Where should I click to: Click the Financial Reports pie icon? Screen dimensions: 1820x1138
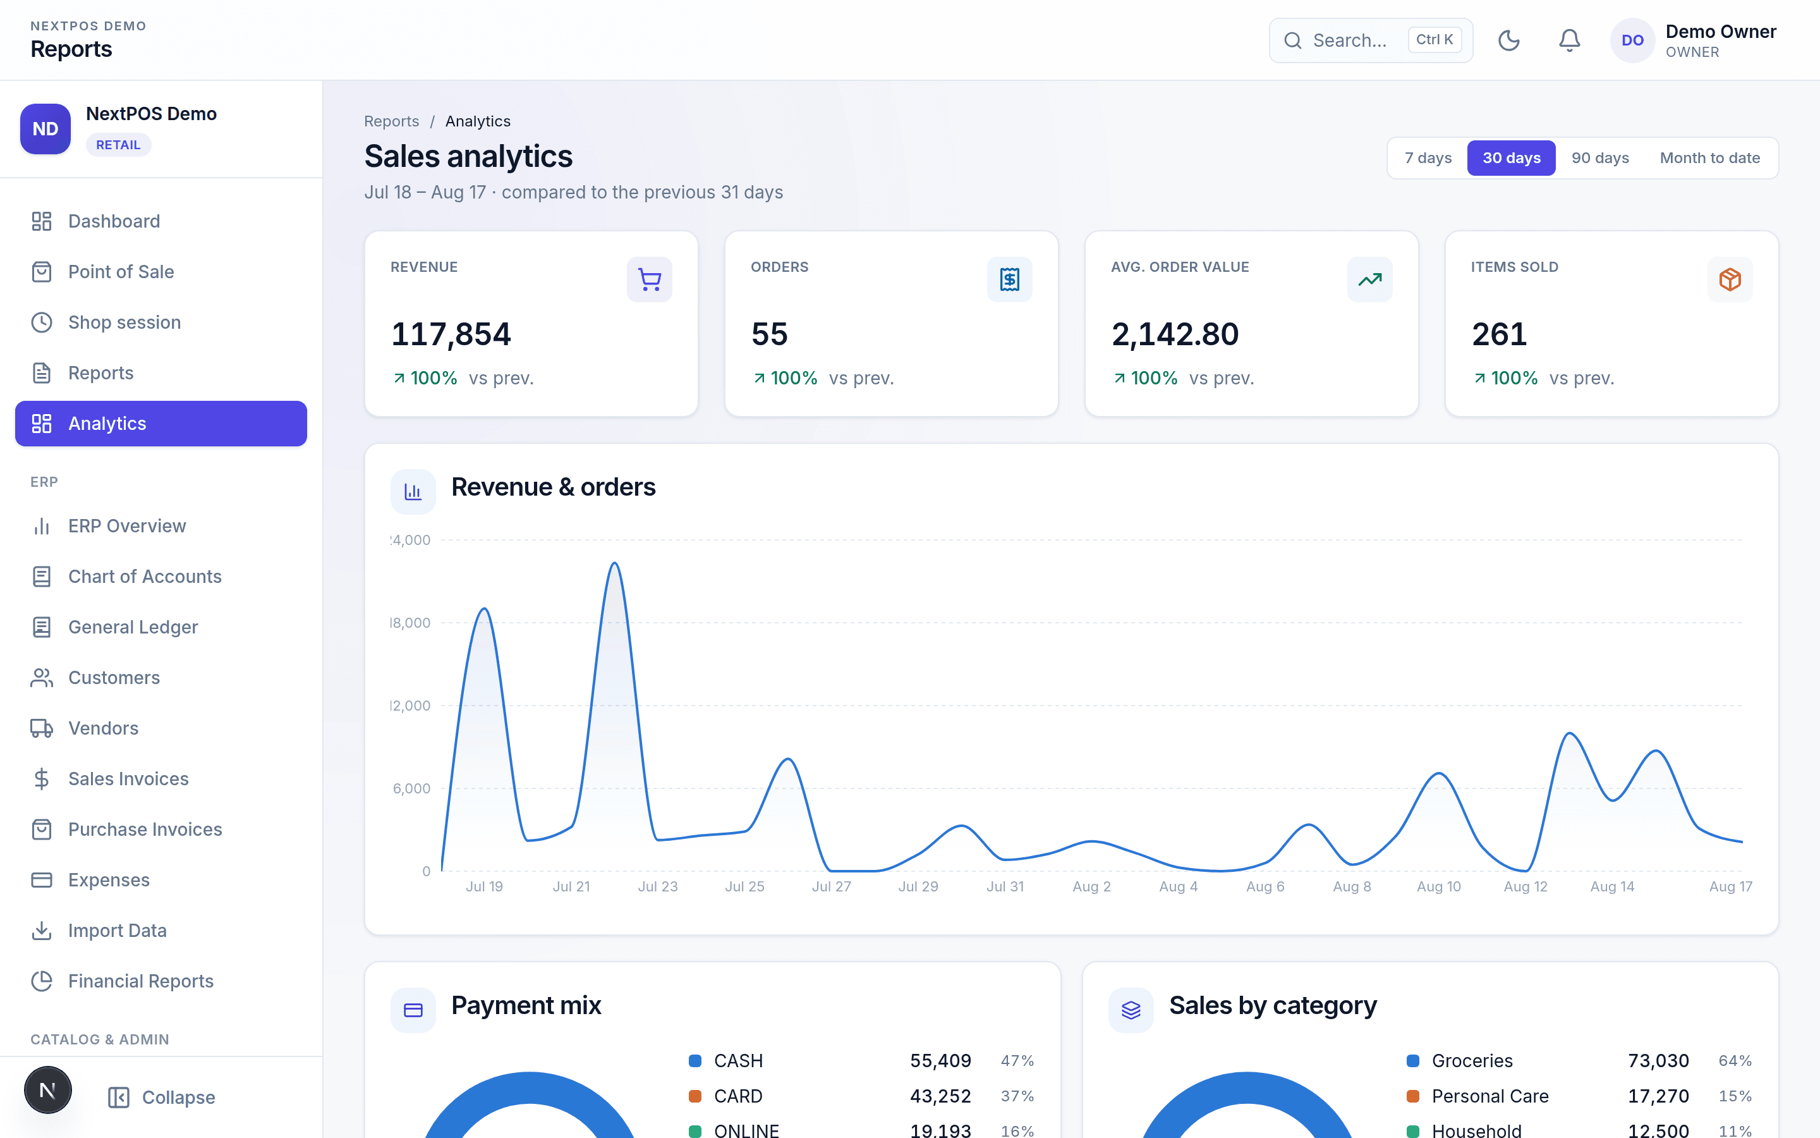click(x=41, y=981)
